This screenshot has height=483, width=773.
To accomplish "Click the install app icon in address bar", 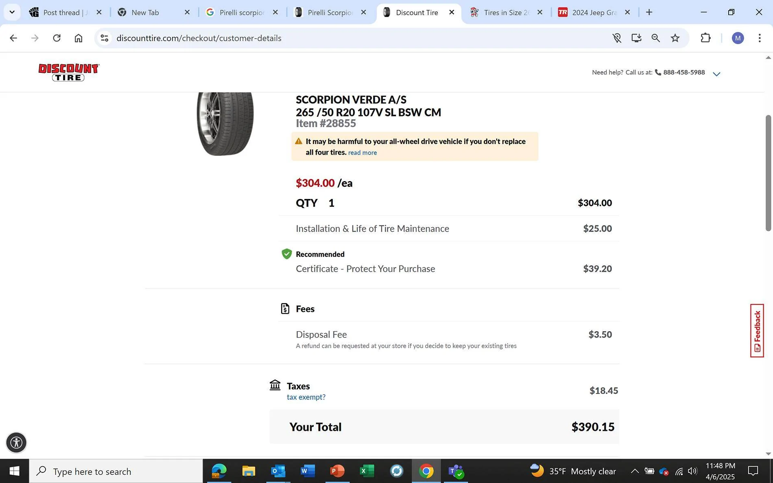I will 636,38.
